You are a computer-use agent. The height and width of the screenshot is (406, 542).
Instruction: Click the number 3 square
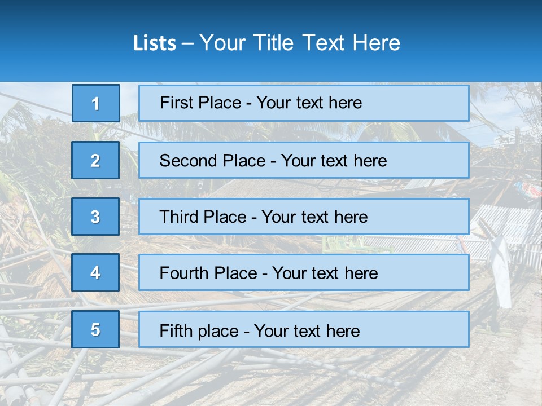coord(95,217)
